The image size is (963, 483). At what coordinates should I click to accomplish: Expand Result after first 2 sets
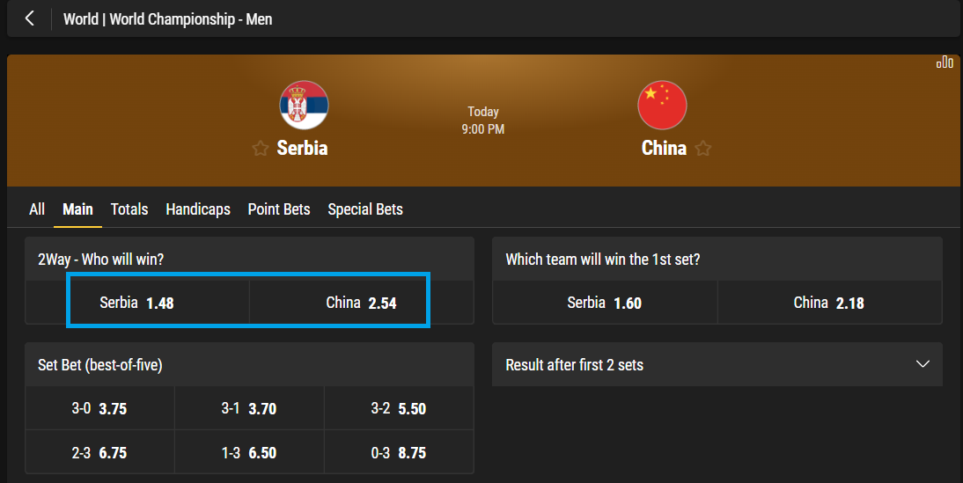click(x=923, y=364)
